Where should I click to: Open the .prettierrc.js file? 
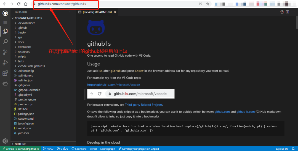tap(44, 104)
